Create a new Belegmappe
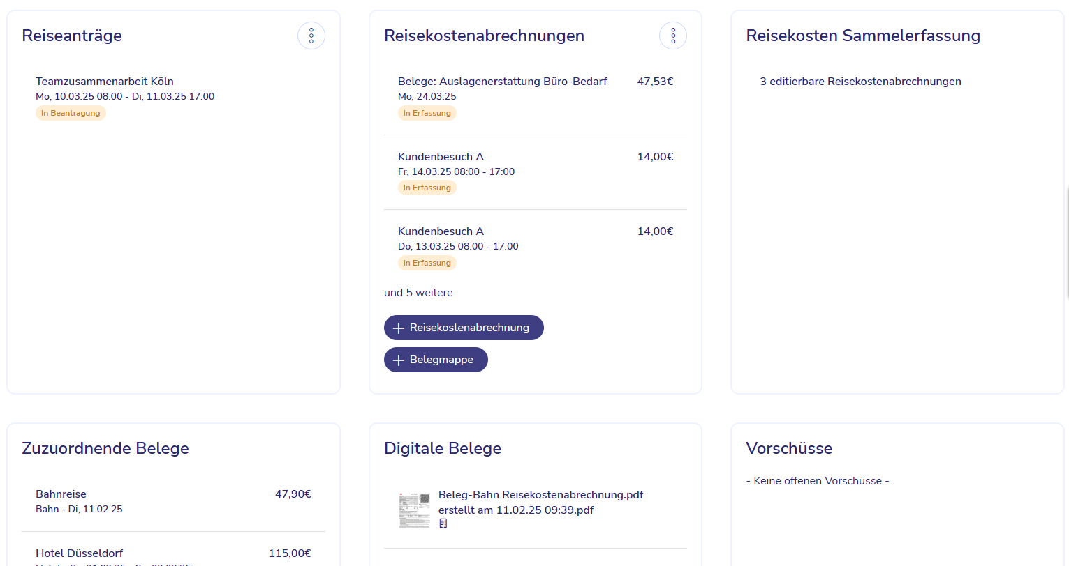The image size is (1069, 566). 436,360
